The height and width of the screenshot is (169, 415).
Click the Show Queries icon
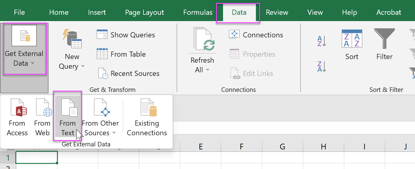[102, 35]
